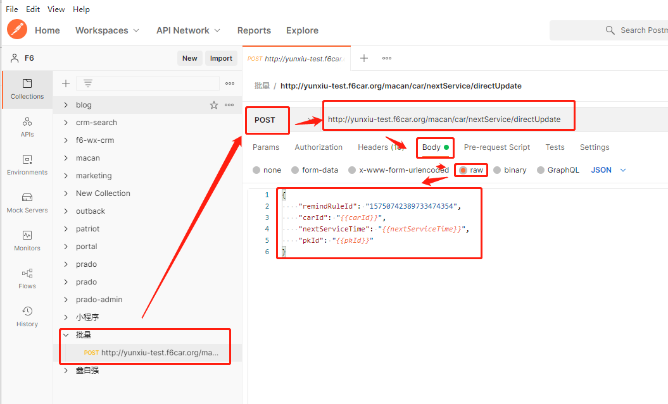Expand the outback collection

click(66, 211)
